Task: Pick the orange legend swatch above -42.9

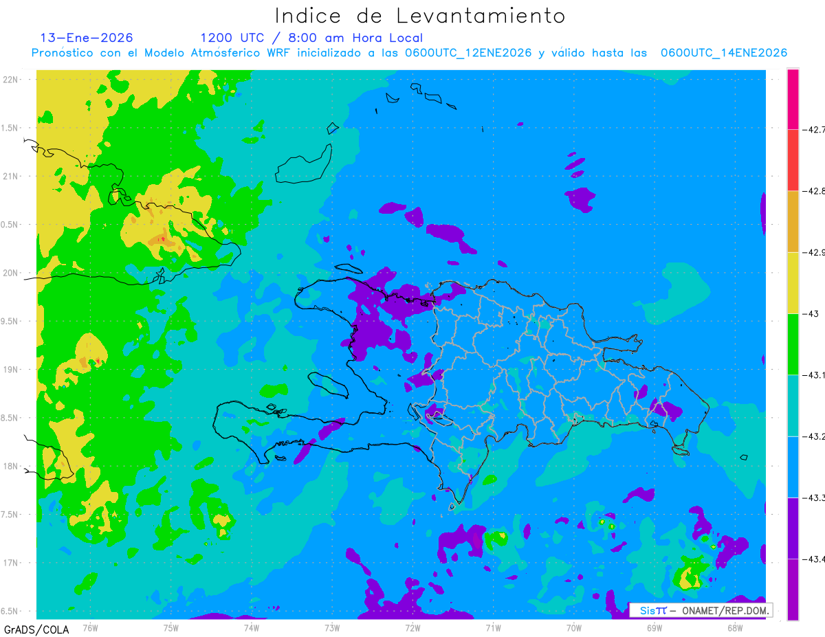Action: coord(793,221)
